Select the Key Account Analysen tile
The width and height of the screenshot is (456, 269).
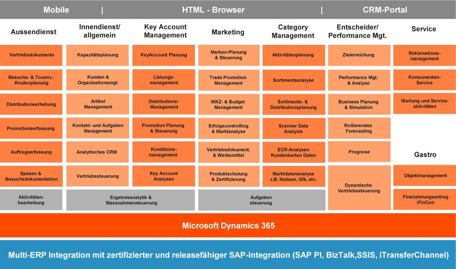pyautogui.click(x=164, y=176)
